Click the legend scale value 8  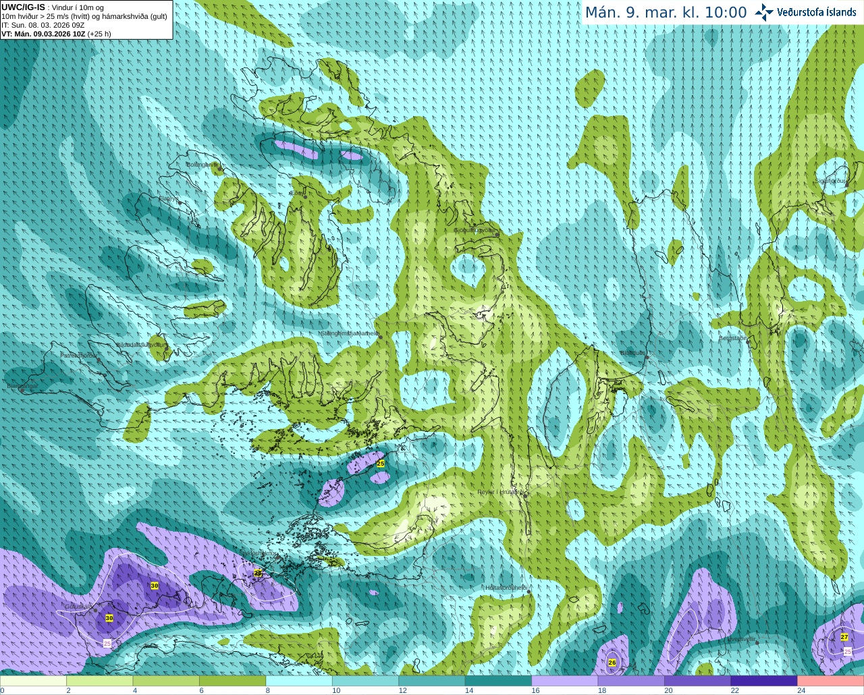tap(268, 690)
